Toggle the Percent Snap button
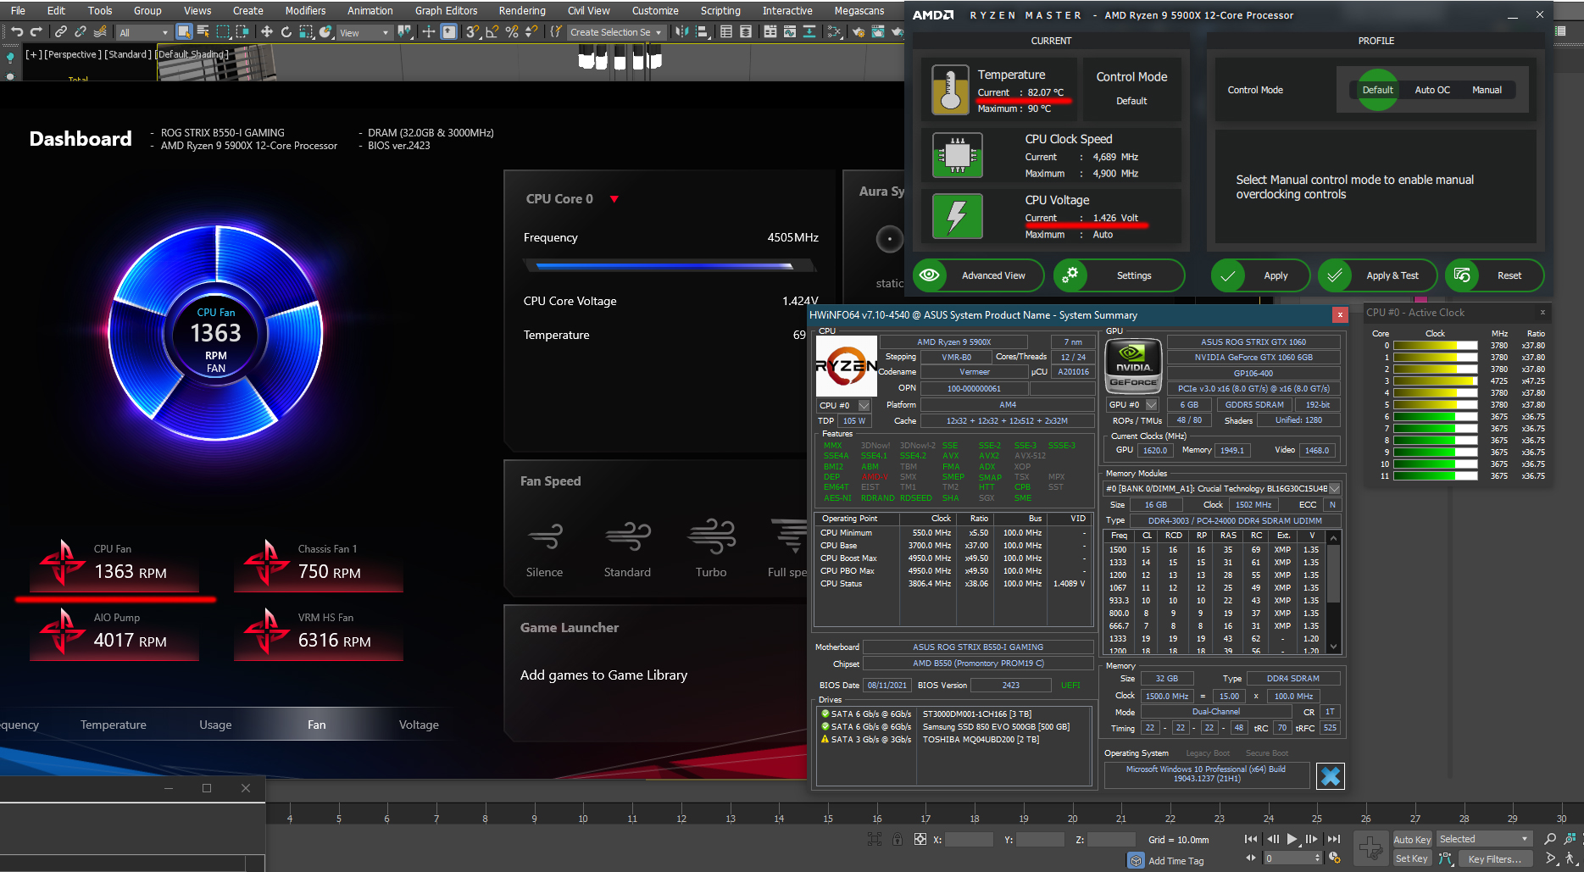 512,32
